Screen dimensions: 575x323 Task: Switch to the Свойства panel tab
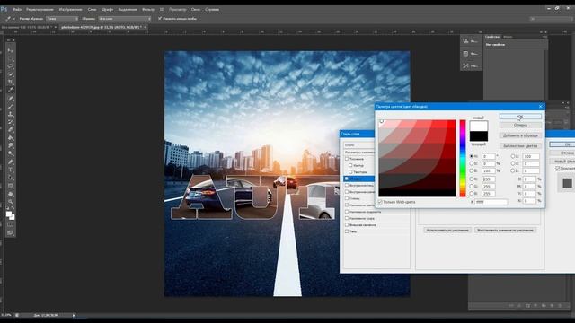click(x=492, y=37)
